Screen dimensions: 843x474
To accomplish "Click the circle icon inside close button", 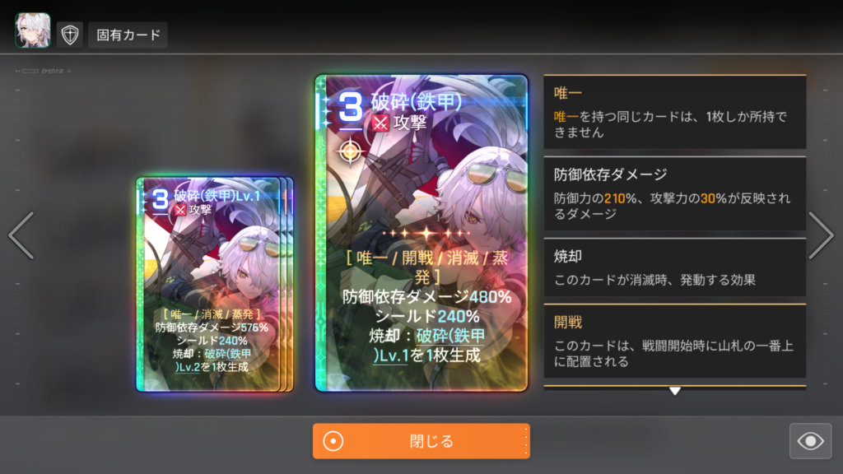I will point(333,441).
